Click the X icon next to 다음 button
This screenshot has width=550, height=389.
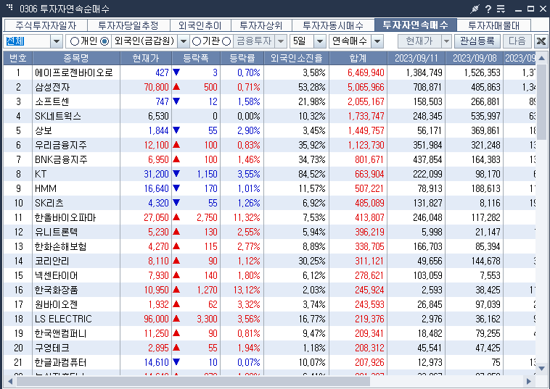[541, 41]
